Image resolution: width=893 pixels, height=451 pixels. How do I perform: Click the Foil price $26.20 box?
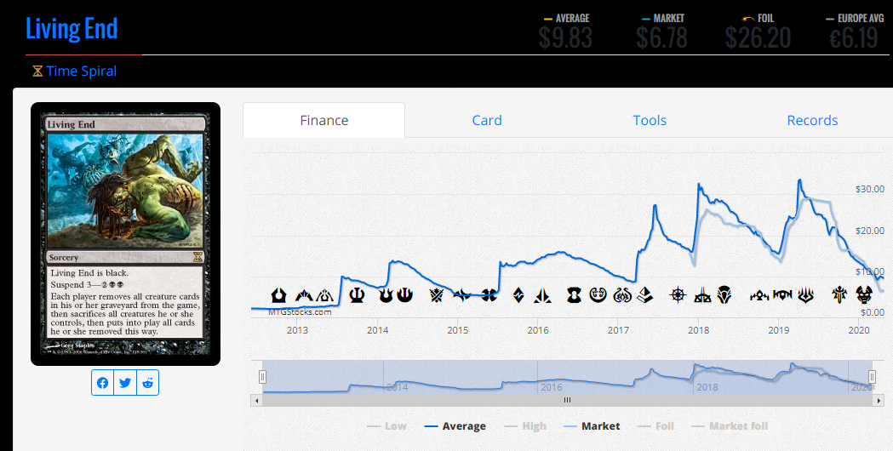pyautogui.click(x=758, y=31)
